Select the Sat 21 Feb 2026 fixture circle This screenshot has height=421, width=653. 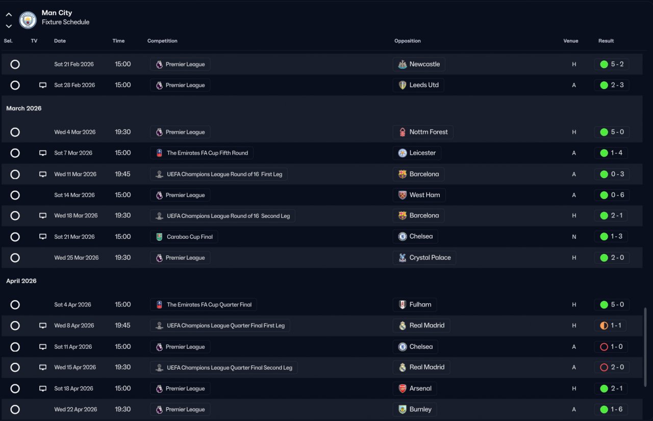[x=15, y=64]
